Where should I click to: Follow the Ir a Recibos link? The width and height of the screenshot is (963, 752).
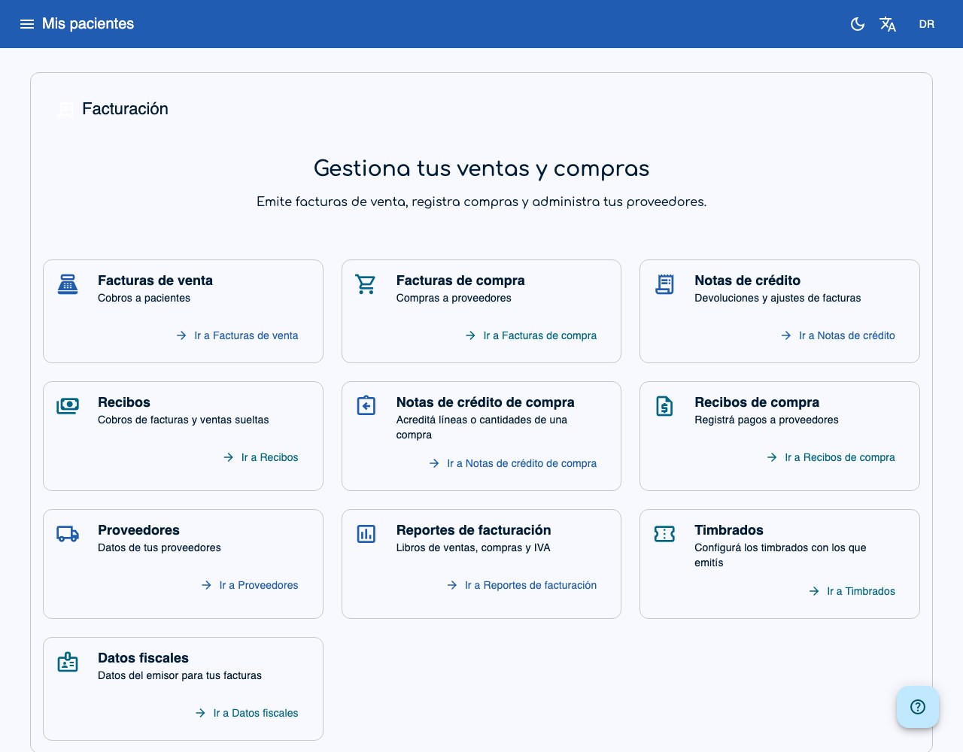(x=260, y=457)
